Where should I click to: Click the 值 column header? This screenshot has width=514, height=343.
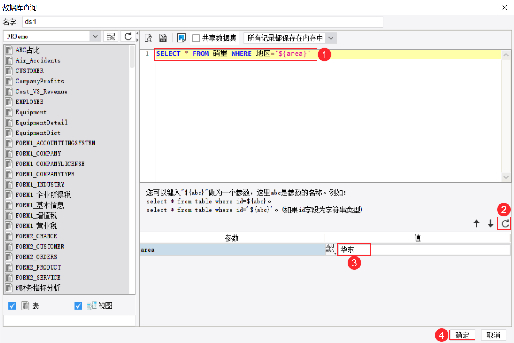coord(418,238)
